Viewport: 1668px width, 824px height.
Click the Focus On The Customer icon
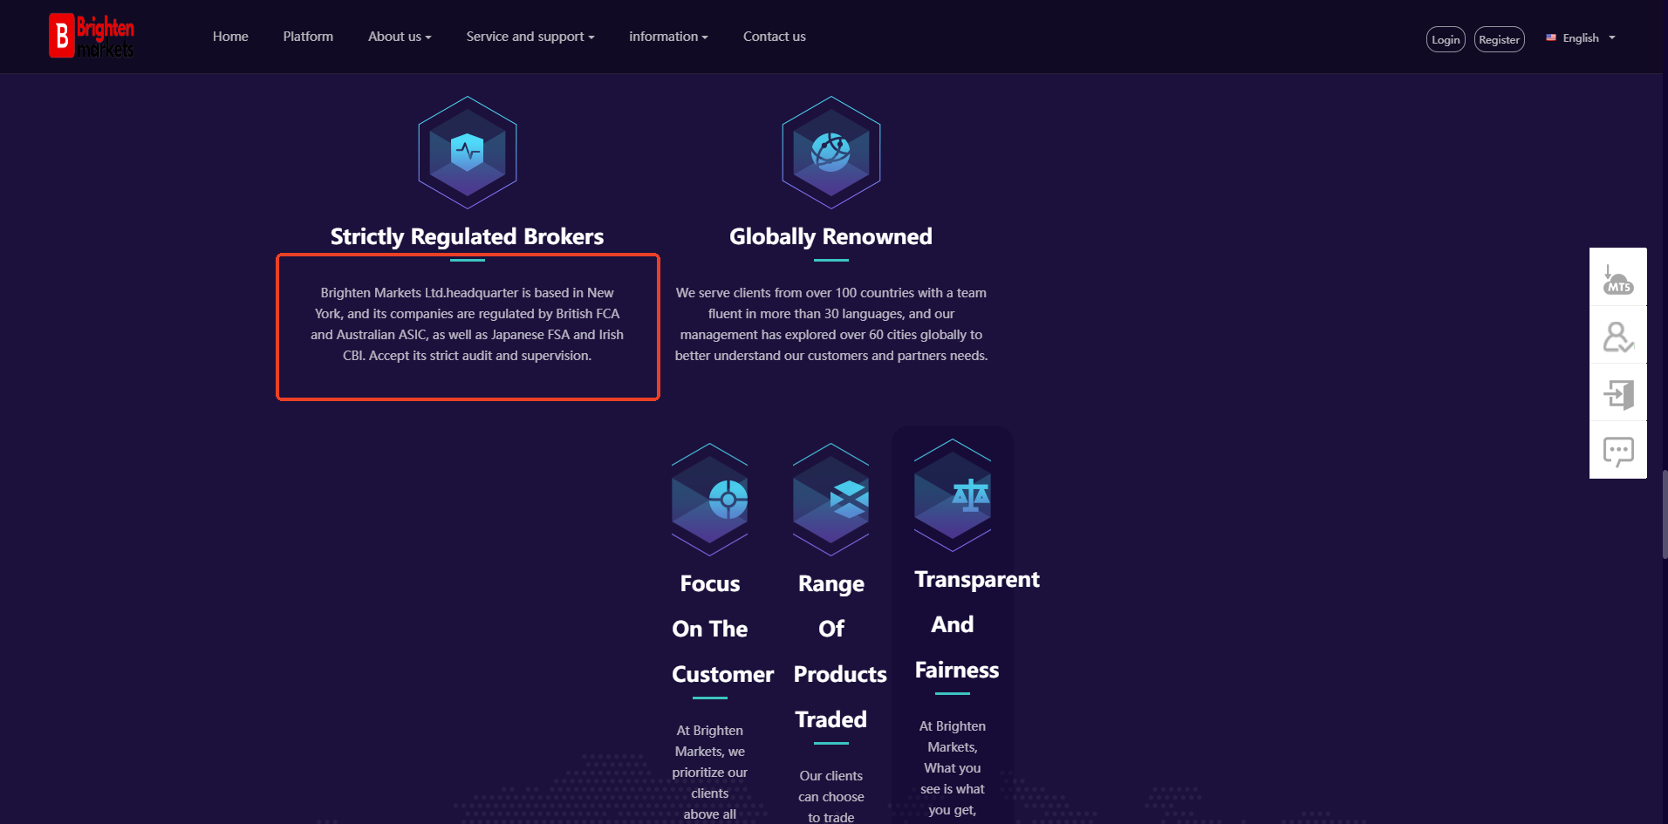click(710, 500)
